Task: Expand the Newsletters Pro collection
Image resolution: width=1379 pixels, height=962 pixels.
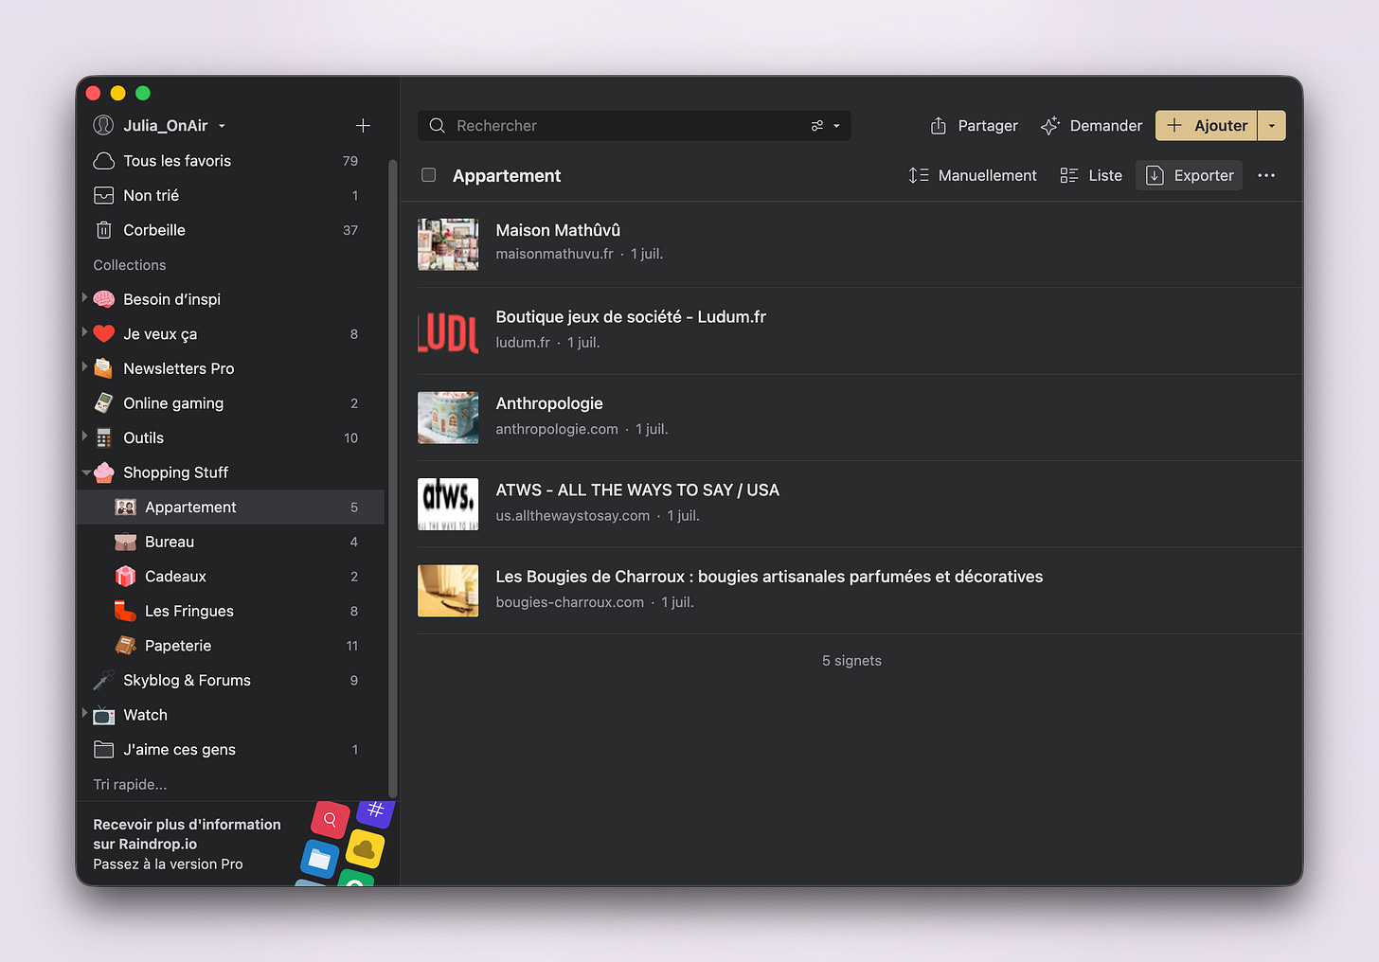Action: [84, 366]
